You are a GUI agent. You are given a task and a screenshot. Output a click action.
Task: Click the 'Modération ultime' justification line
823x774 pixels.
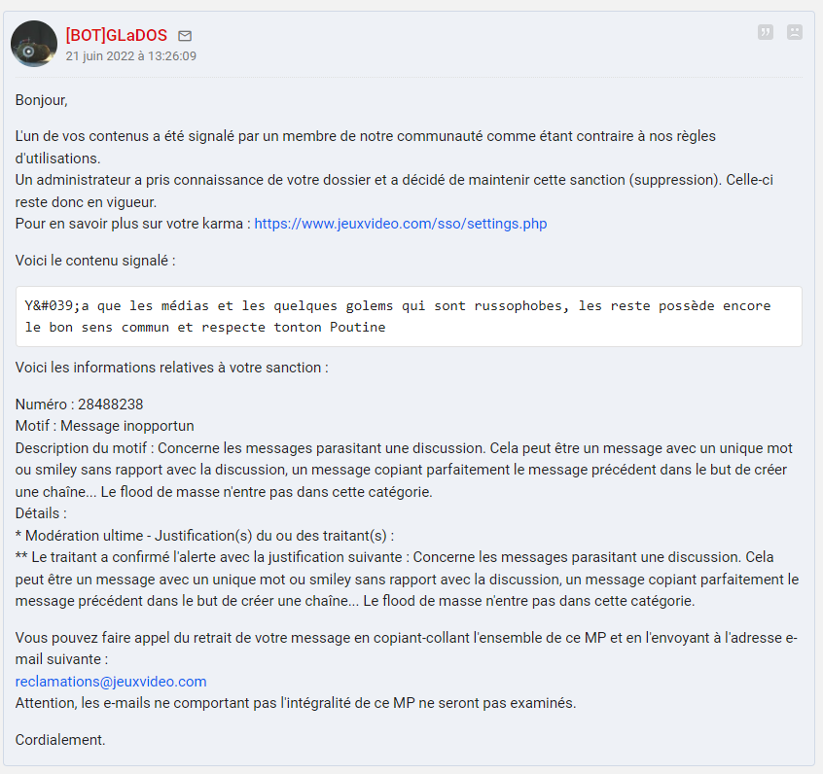tap(204, 535)
